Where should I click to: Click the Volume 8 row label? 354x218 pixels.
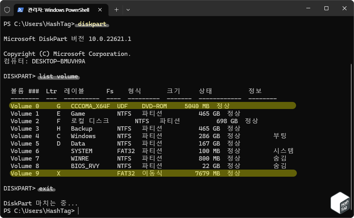(25, 166)
